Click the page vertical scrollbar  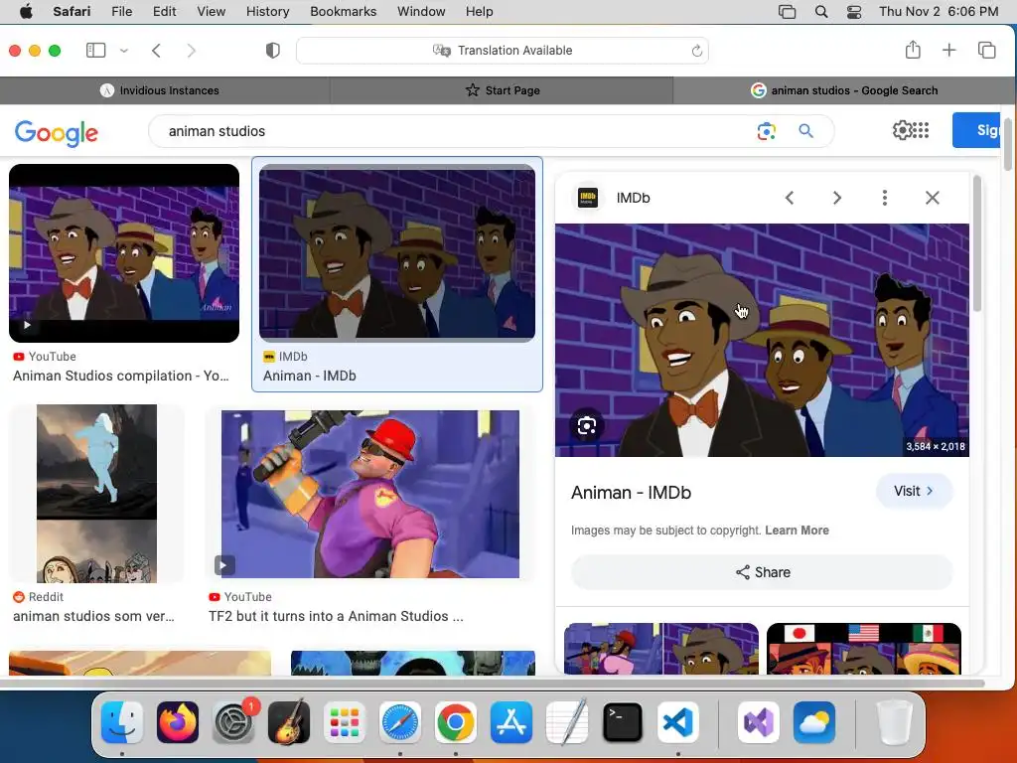pyautogui.click(x=1007, y=145)
